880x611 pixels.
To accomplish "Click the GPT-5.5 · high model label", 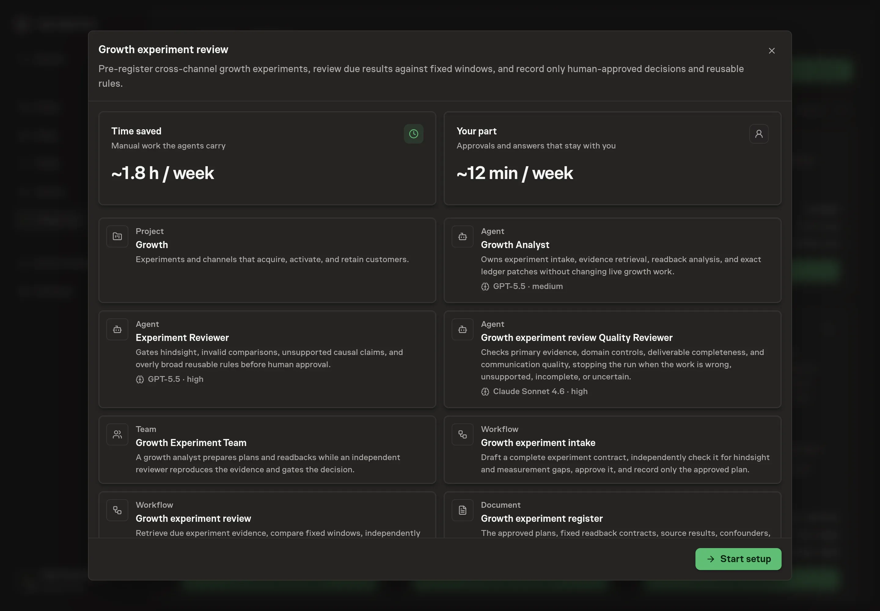I will (175, 379).
